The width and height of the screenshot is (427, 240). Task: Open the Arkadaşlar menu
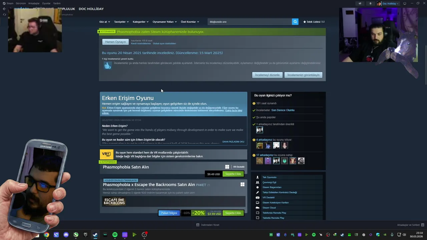pyautogui.click(x=34, y=3)
